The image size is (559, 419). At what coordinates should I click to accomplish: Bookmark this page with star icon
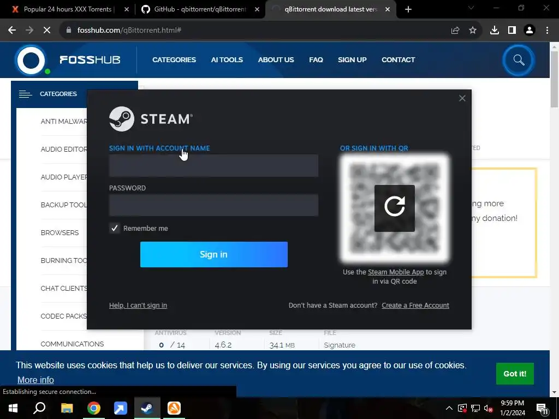473,31
